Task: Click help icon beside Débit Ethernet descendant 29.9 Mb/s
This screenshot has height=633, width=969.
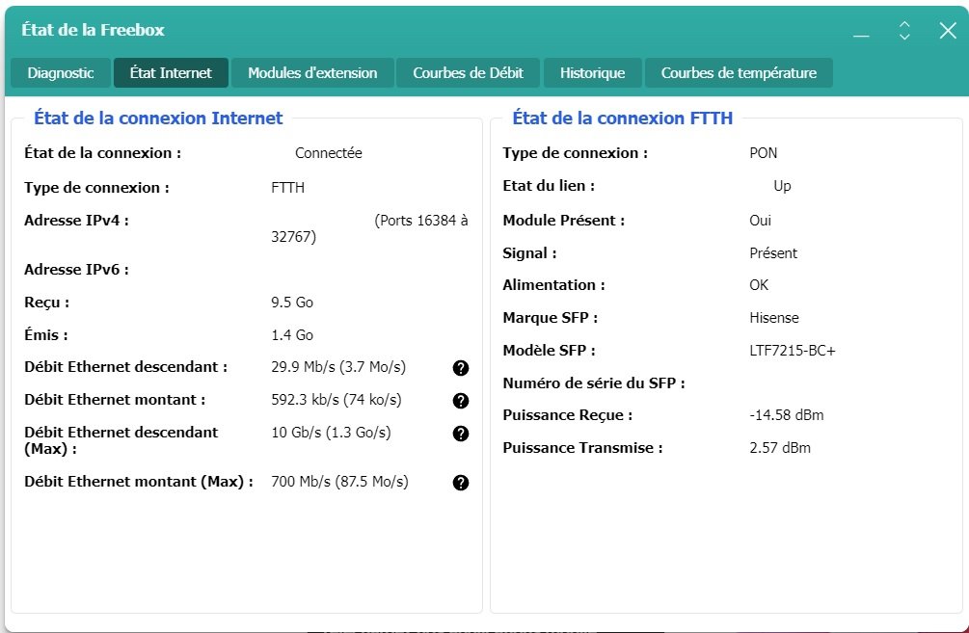Action: 461,368
